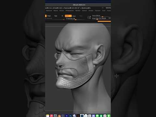Toggle the M material mode
Viewport: 156px width, 117px height.
tap(62, 16)
